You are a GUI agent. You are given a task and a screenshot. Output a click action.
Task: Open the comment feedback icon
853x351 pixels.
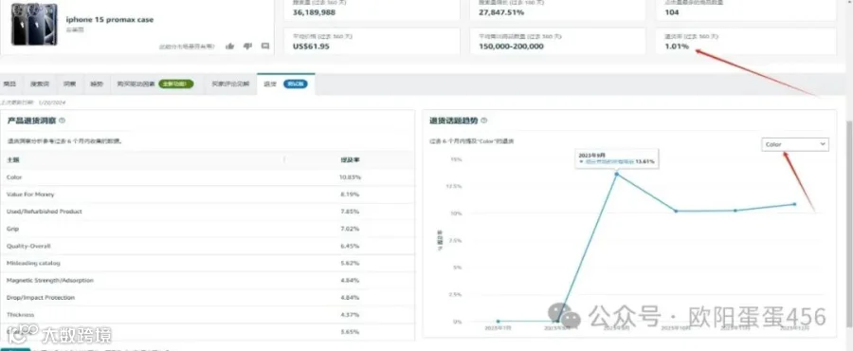(x=265, y=46)
